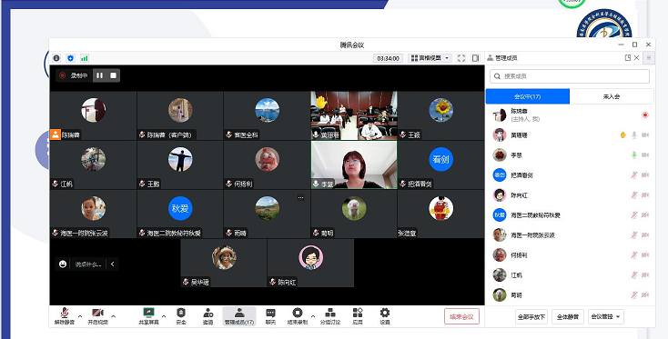Toggle the fullscreen icon beside the view selector
This screenshot has height=339, width=668.
coord(461,58)
